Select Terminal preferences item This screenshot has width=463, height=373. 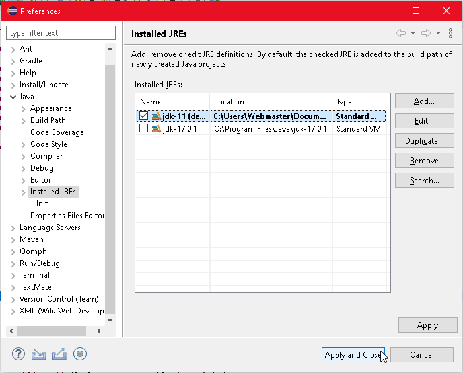click(x=34, y=275)
